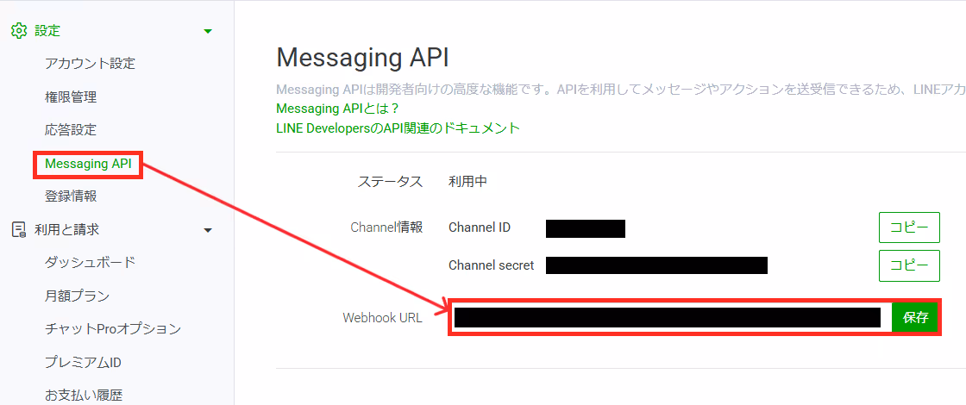The width and height of the screenshot is (966, 405).
Task: Open お支払い履歴 in the sidebar
Action: (x=83, y=395)
